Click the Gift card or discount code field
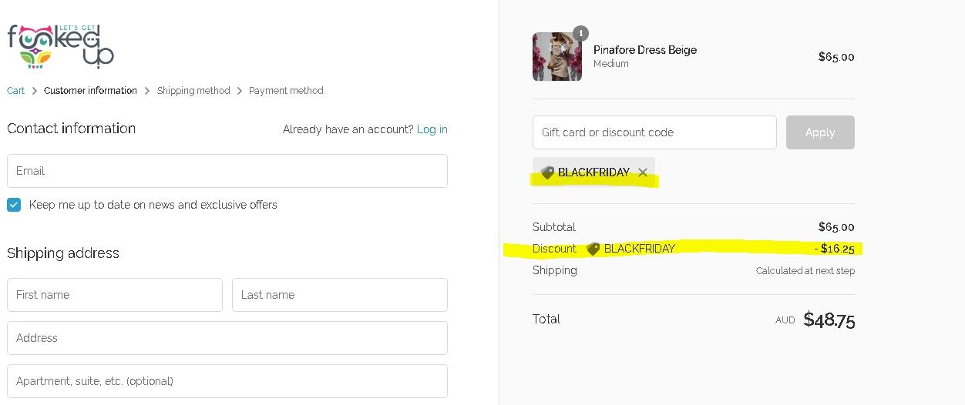965x405 pixels. point(654,132)
